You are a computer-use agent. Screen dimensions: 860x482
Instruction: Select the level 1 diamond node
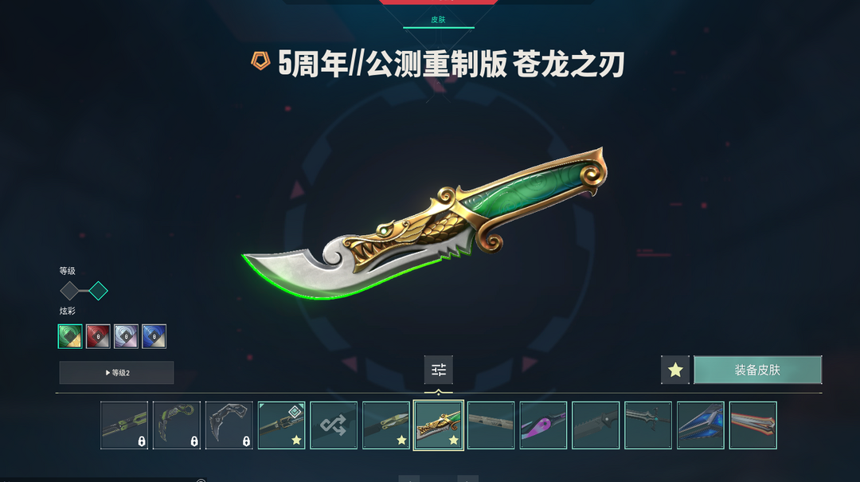tap(69, 291)
